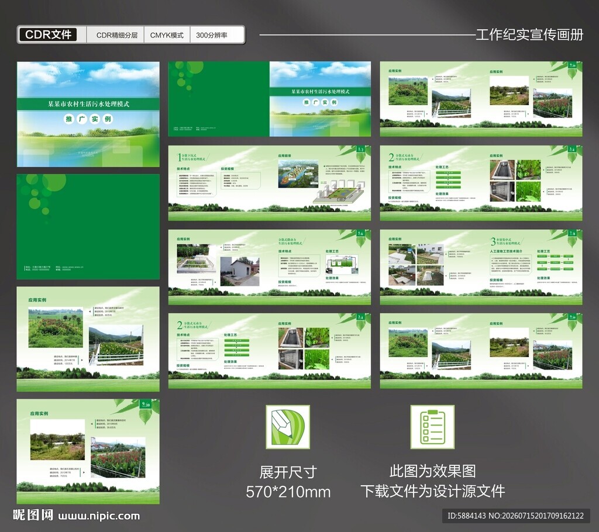Screen dimensions: 599x532
Task: Select the CMYK模式 tab
Action: point(167,35)
